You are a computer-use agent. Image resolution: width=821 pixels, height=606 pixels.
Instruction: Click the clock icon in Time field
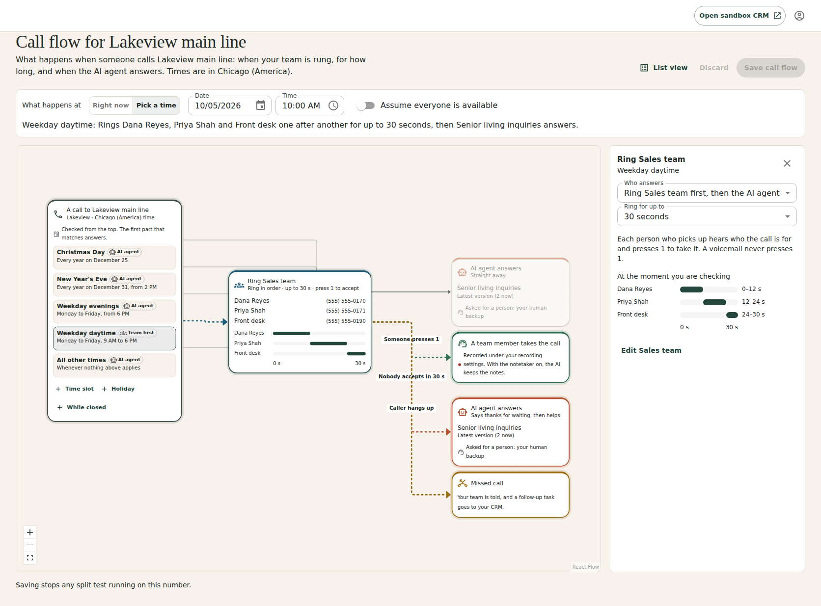click(333, 105)
